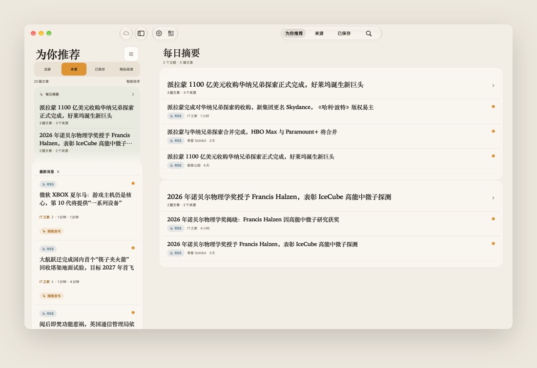537x368 pixels.
Task: Click unread dot on Skydance article
Action: click(493, 106)
